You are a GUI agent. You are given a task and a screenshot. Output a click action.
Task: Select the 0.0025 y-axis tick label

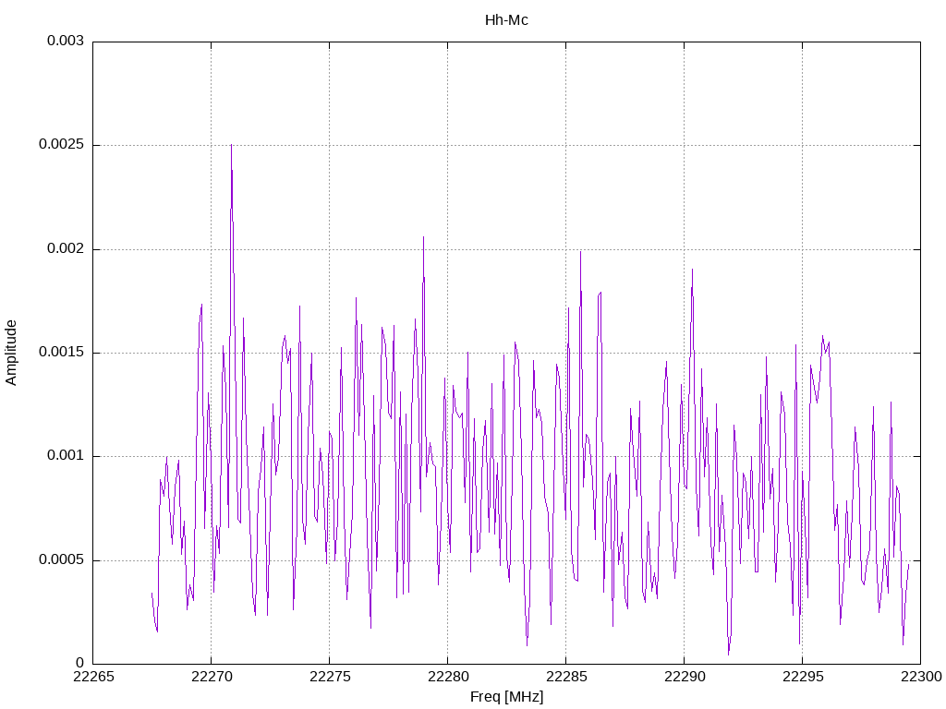coord(61,145)
